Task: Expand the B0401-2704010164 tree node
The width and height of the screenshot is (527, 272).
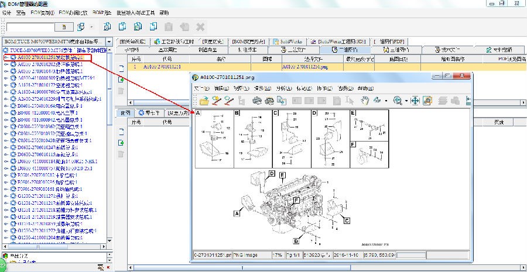Action: (x=6, y=106)
